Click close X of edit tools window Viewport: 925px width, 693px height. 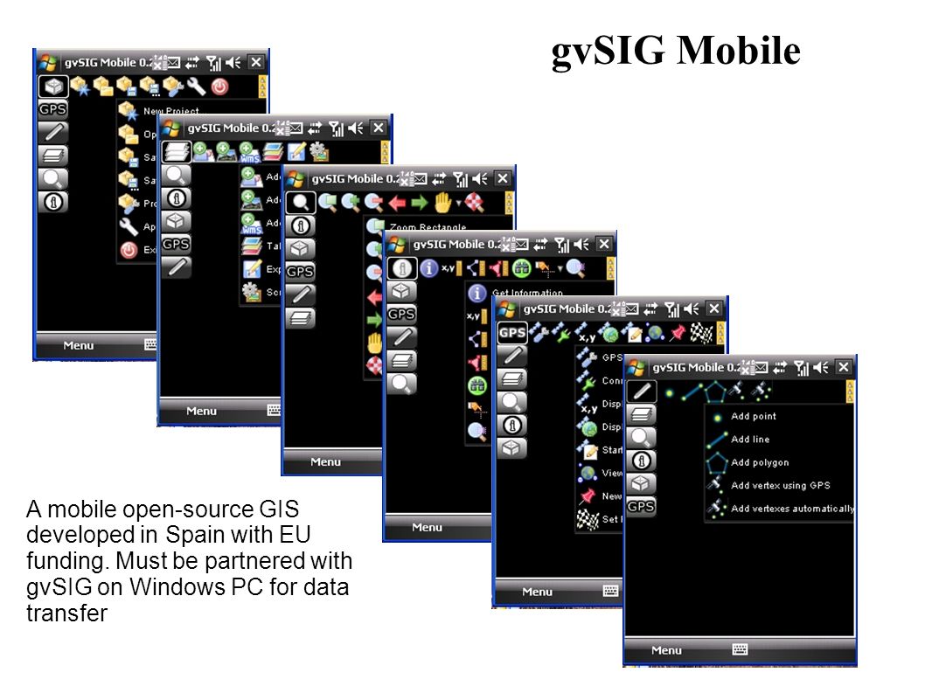(x=844, y=367)
